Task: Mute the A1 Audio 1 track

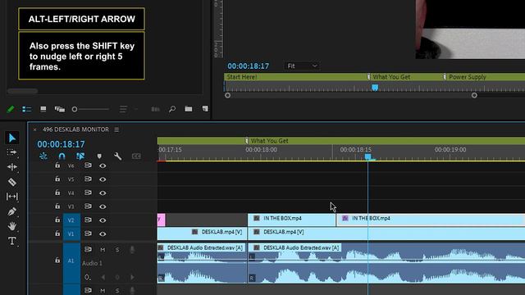Action: pos(103,249)
